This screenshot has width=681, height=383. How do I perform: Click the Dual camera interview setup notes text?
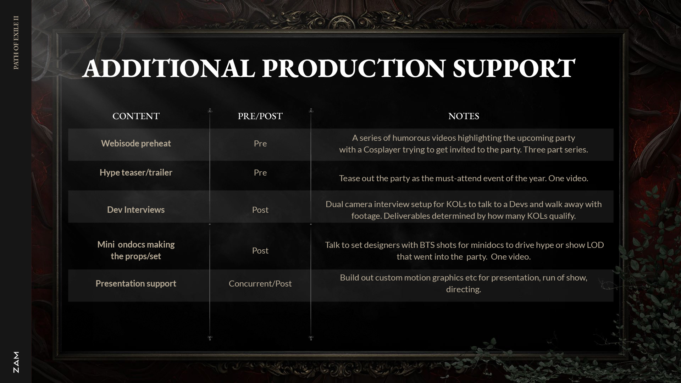[464, 210]
